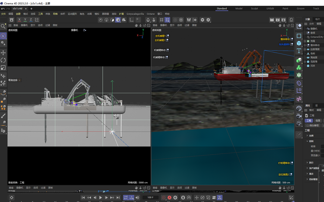324x202 pixels.
Task: Open the 摄像机 menu of left viewport
Action: (x=24, y=25)
